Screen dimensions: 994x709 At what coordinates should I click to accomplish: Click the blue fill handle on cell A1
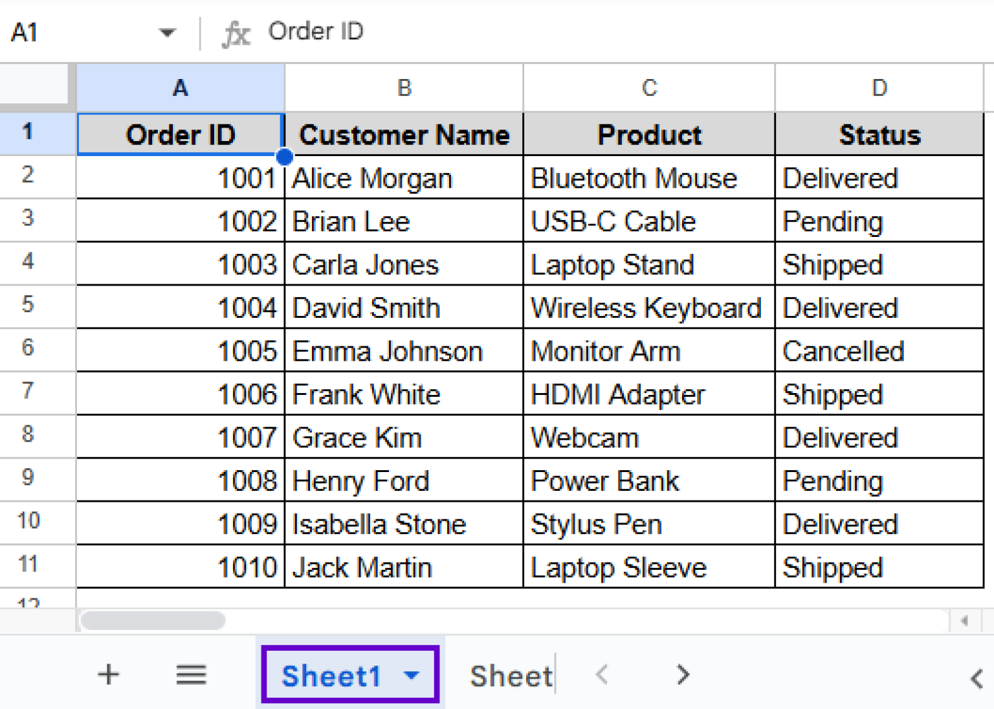pyautogui.click(x=285, y=157)
